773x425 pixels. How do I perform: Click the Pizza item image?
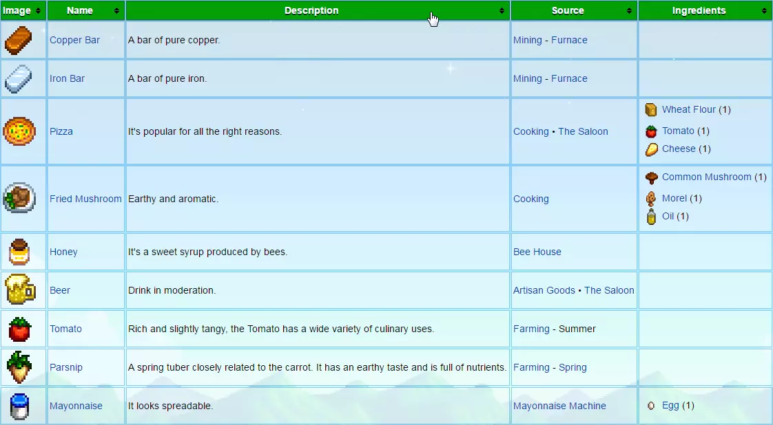coord(19,131)
